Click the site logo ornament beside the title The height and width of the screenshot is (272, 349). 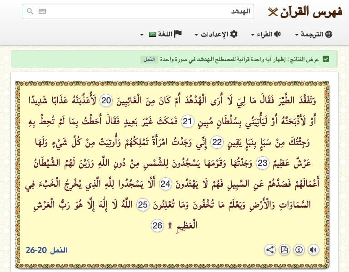273,12
